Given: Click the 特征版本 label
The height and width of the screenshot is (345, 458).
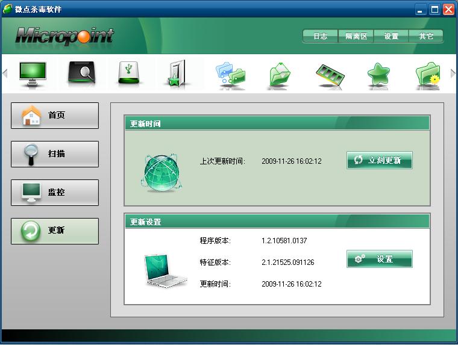Looking at the screenshot, I should [x=215, y=262].
